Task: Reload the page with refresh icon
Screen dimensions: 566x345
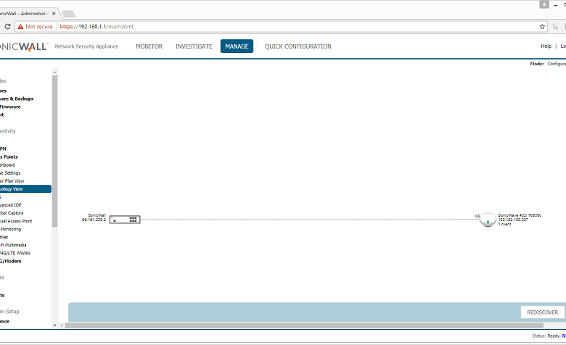Action: click(x=7, y=26)
